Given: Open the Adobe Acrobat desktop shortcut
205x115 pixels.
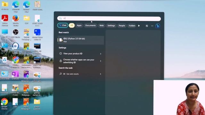Looking at the screenshot, I should click(5, 20).
